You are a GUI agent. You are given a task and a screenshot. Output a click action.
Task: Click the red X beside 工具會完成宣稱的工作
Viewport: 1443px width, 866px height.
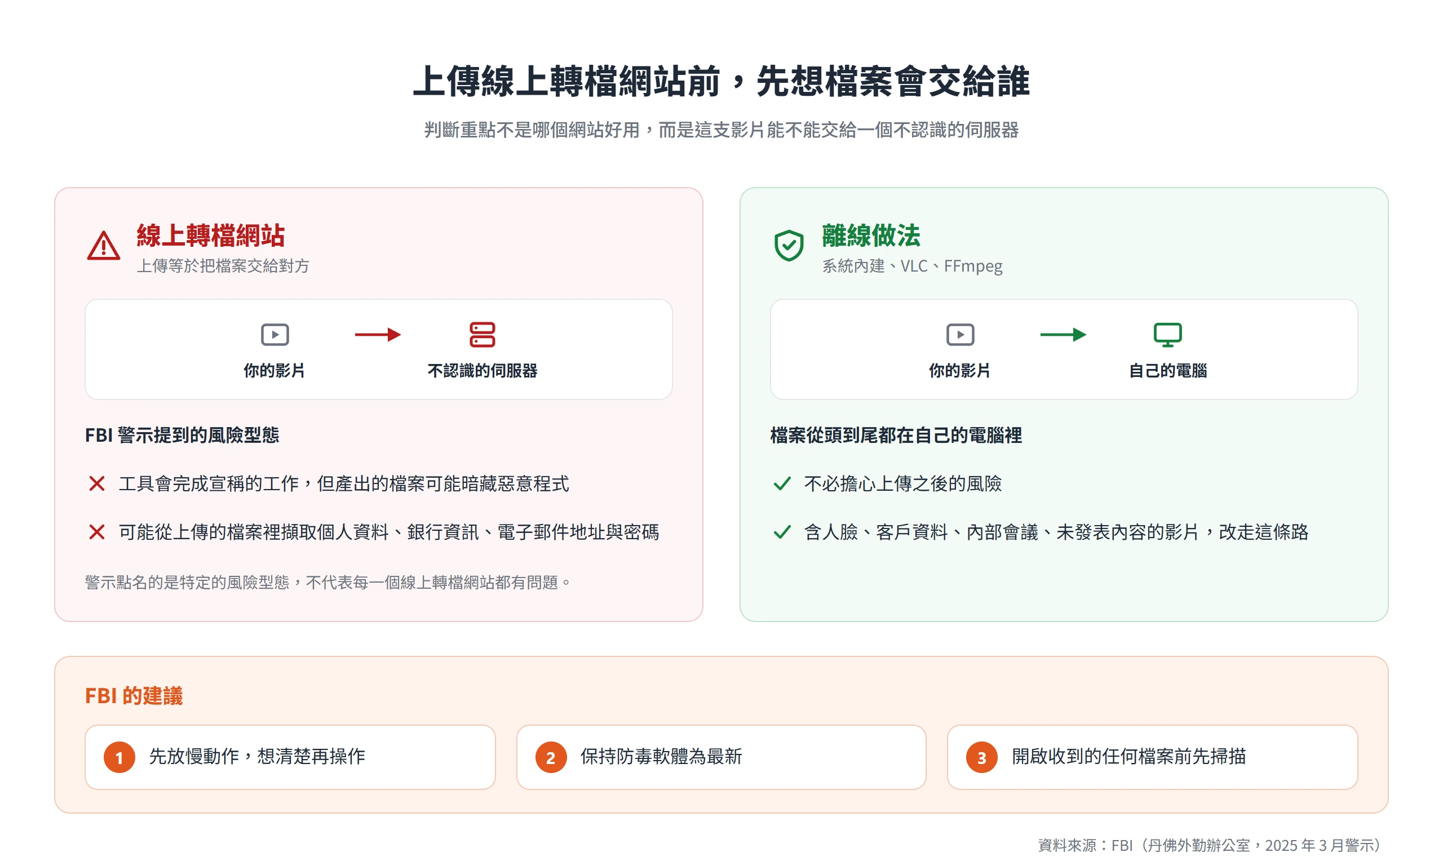point(97,483)
